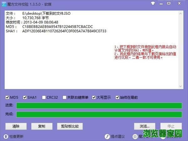Click the 停止 stop button
Image resolution: width=188 pixels, height=141 pixels.
[171, 126]
